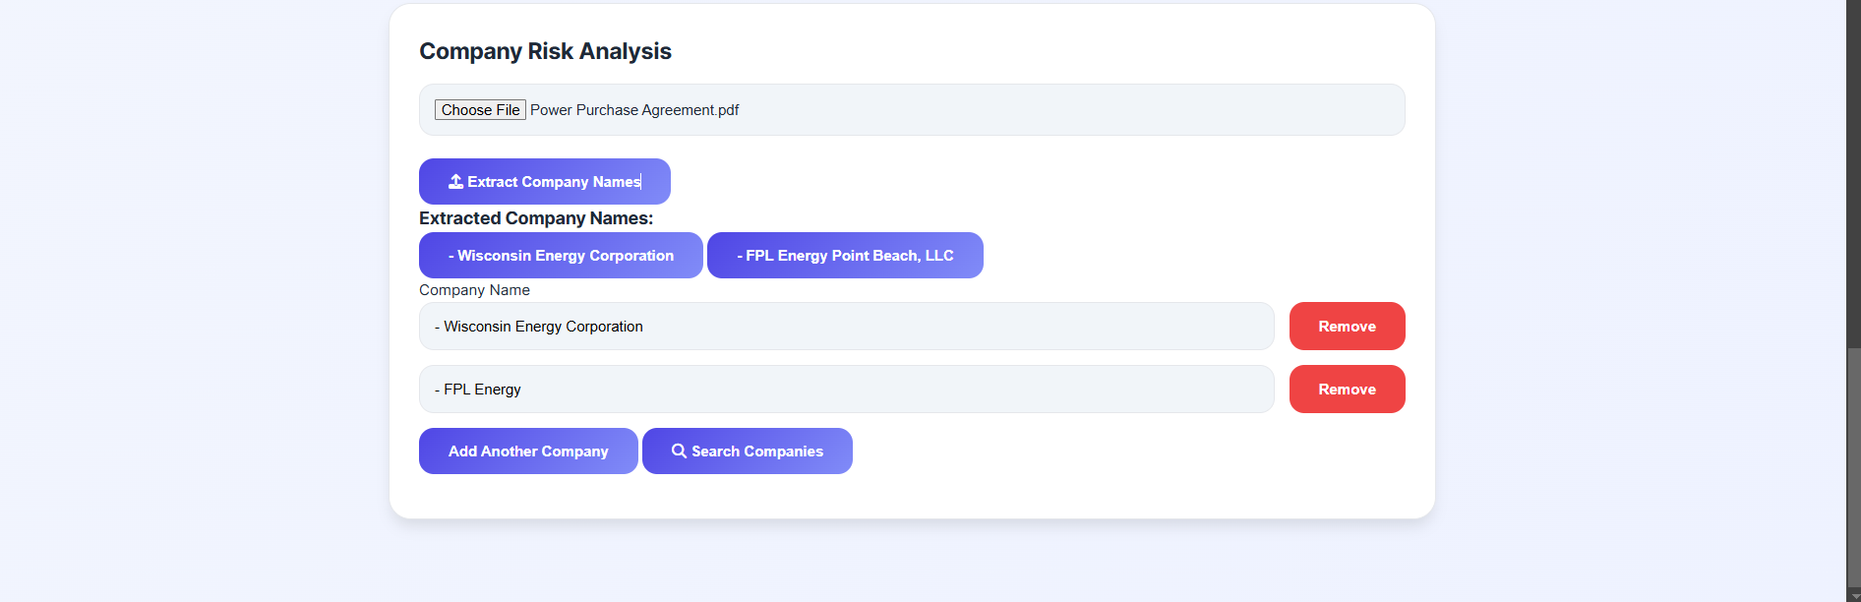1861x602 pixels.
Task: Click the Company Risk Analysis heading
Action: (545, 51)
